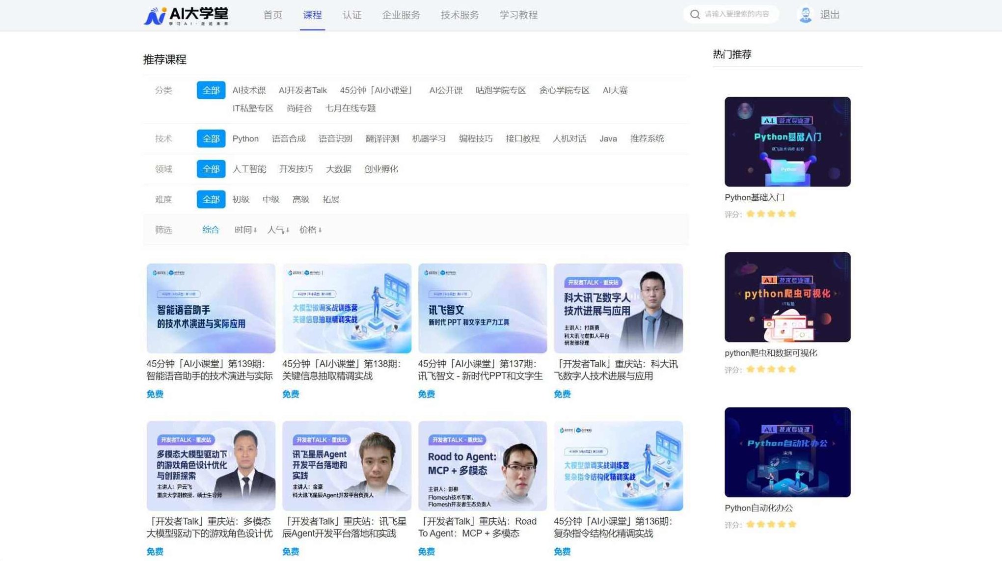Open the 企业服务 nav tab

(401, 15)
